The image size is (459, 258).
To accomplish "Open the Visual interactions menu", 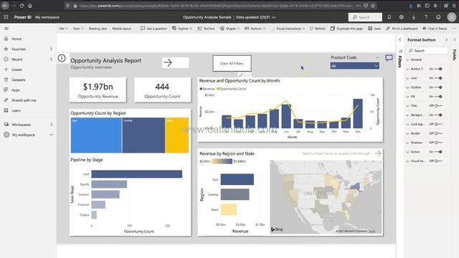I will [x=290, y=29].
